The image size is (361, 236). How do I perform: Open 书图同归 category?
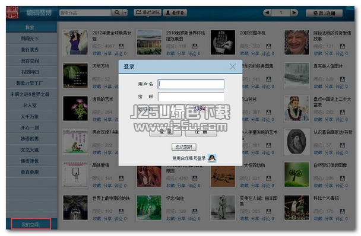(31, 72)
